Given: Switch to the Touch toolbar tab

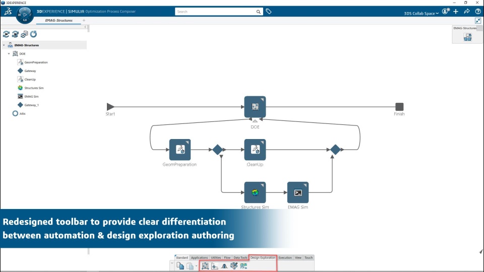Looking at the screenshot, I should point(309,257).
